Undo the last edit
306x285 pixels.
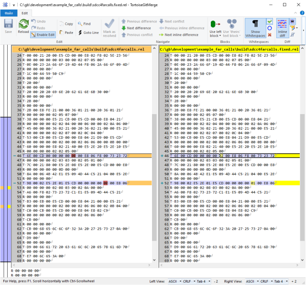point(38,21)
